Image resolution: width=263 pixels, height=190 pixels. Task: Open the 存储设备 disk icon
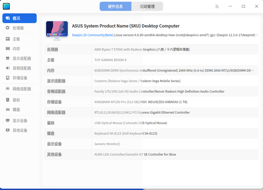click(x=8, y=78)
